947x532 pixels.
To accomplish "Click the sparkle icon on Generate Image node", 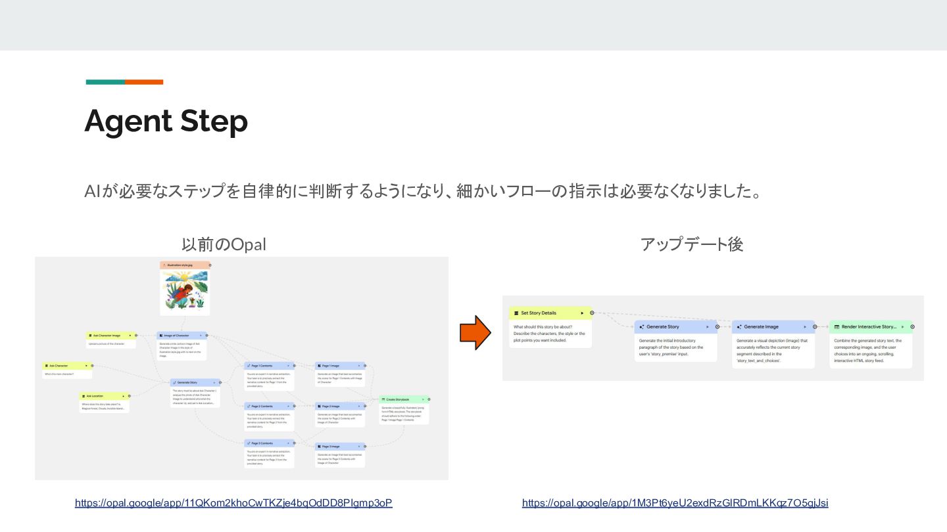I will point(739,326).
